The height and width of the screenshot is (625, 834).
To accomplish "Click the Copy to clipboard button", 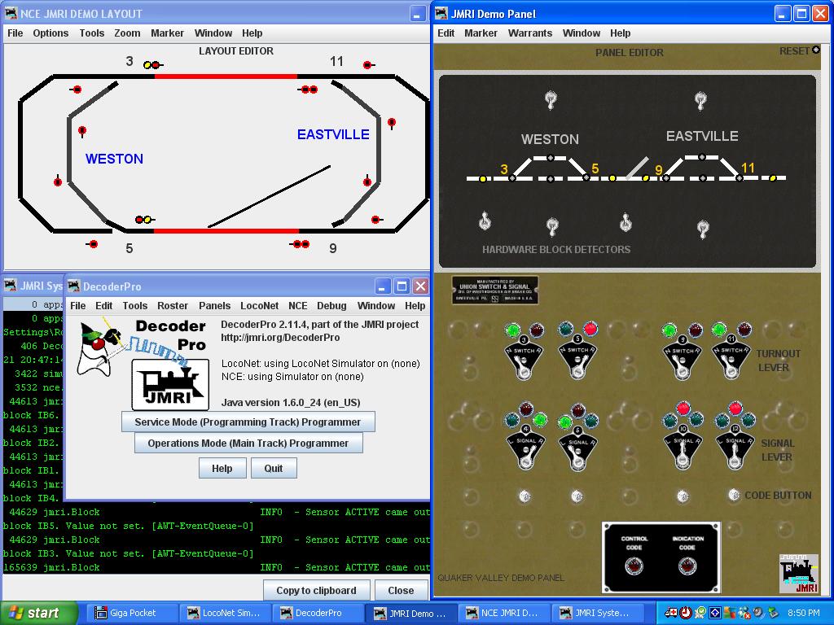I will 316,591.
